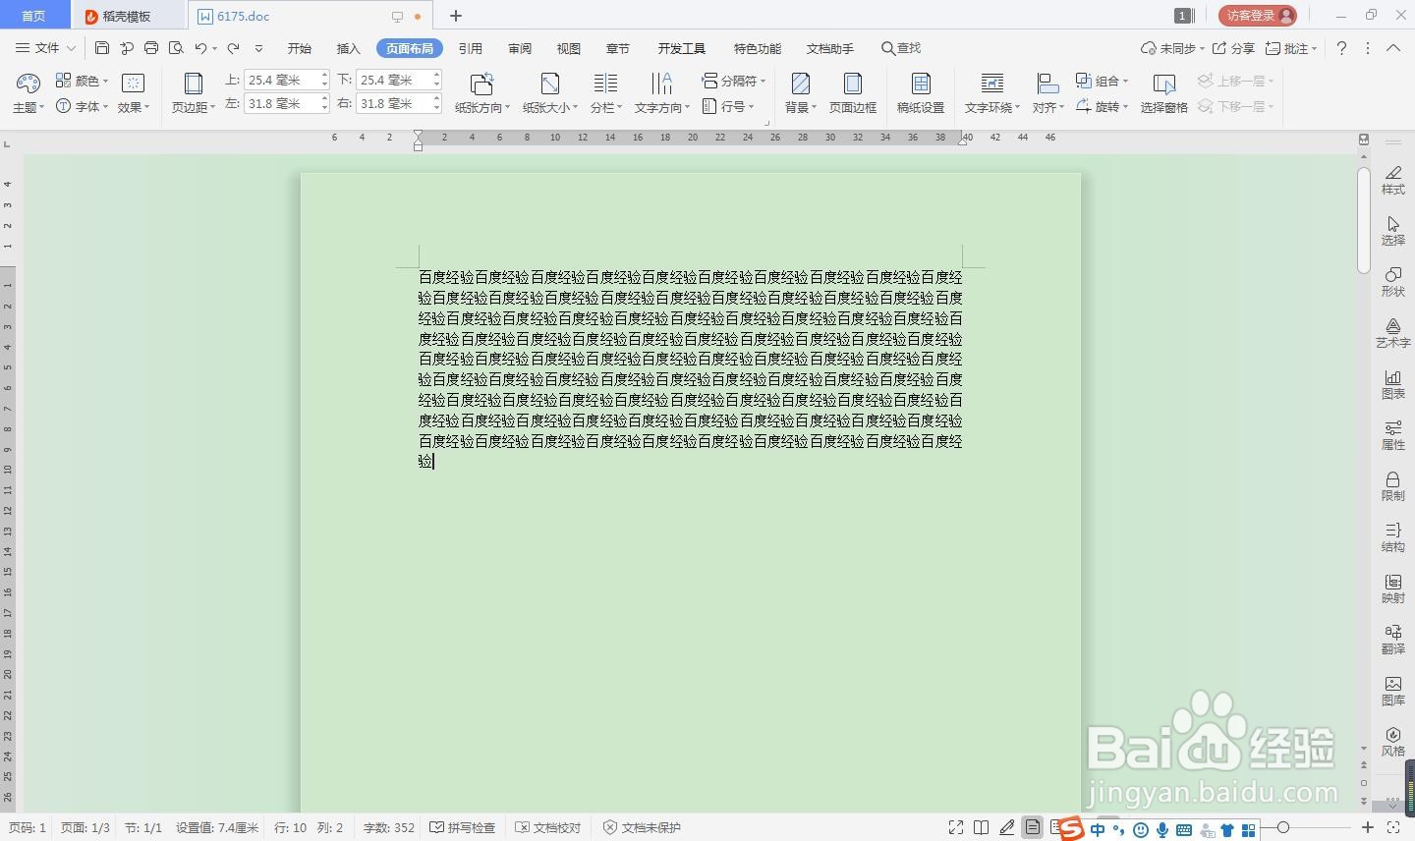The height and width of the screenshot is (841, 1415).
Task: Open the 批注 comments button
Action: [1290, 48]
